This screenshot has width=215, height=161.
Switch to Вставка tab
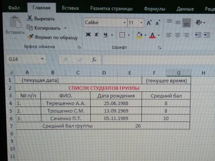(x=70, y=8)
